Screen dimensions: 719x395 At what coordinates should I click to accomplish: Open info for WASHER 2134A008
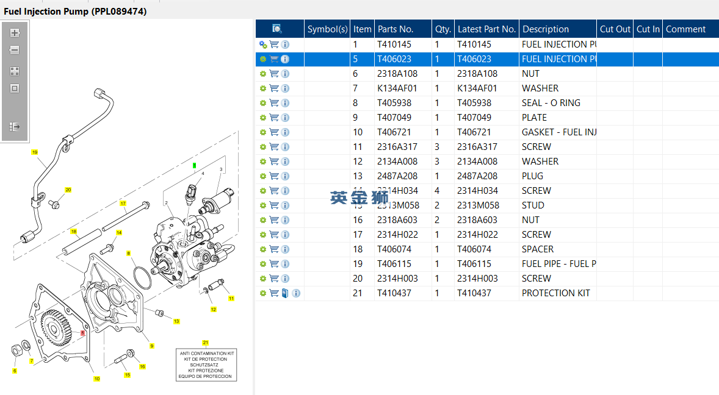click(x=285, y=162)
